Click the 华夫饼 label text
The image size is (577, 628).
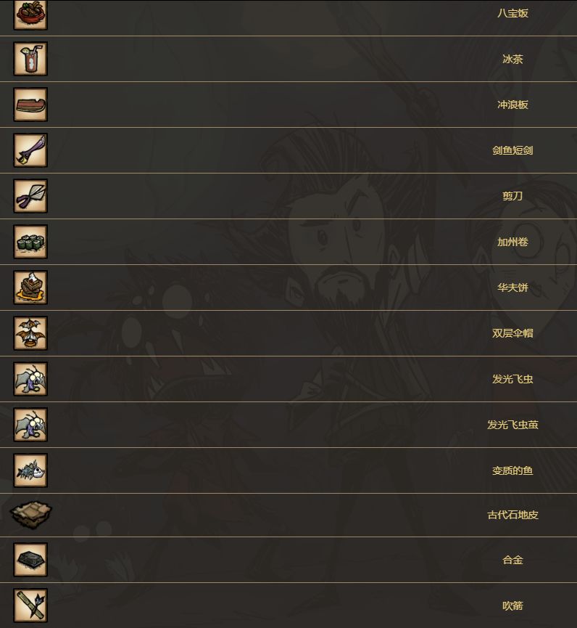pyautogui.click(x=512, y=288)
